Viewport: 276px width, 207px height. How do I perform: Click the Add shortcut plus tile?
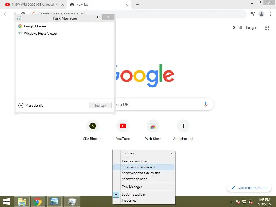point(183,130)
